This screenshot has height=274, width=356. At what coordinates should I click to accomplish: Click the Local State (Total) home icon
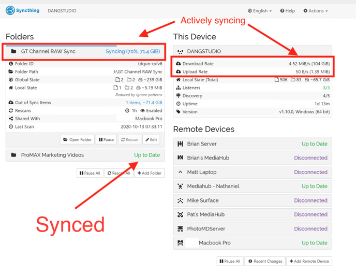[179, 80]
